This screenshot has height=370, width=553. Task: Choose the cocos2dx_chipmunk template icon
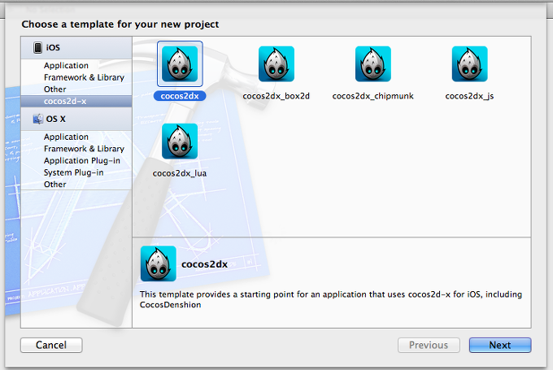coord(372,64)
